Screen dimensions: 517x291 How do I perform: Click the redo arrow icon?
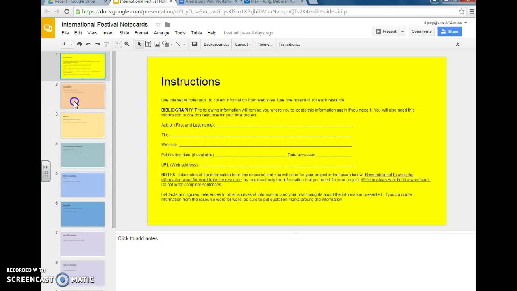97,44
